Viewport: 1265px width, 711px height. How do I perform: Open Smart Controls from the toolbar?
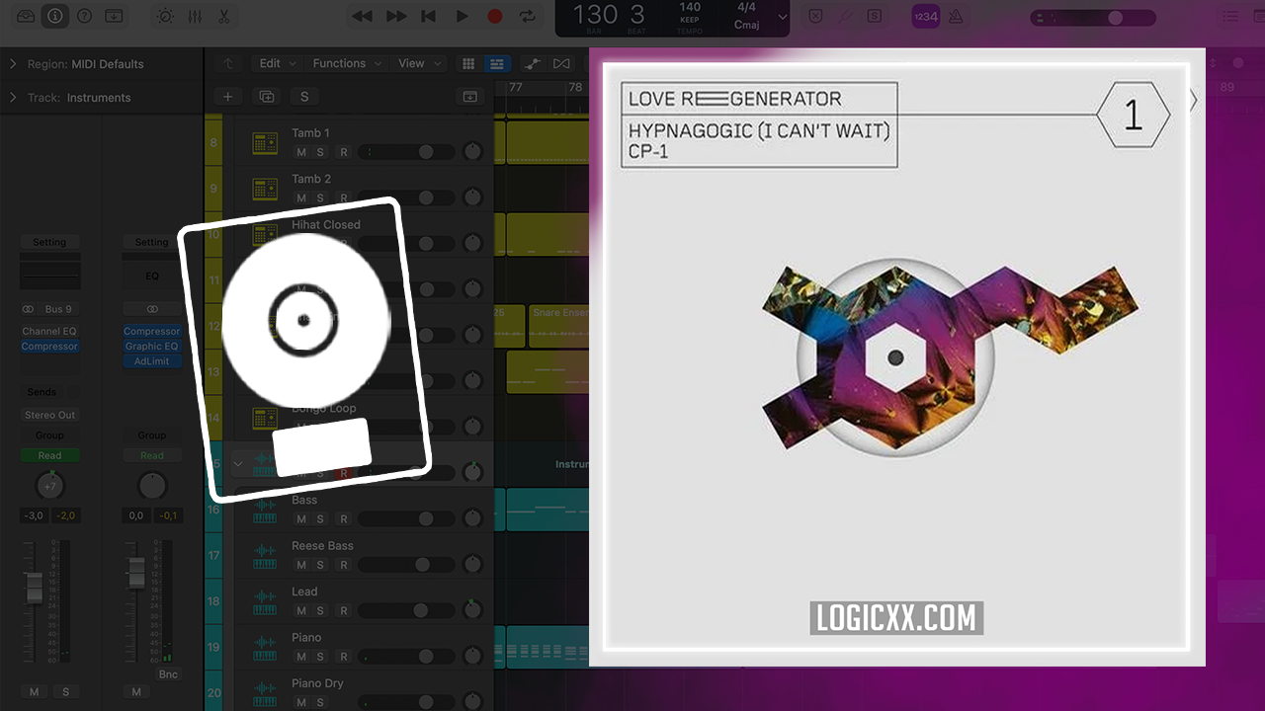coord(165,16)
